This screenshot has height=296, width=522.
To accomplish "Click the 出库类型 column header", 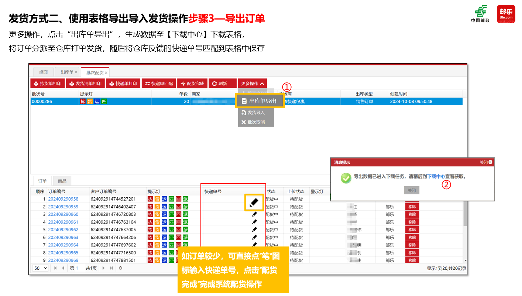I will [x=364, y=94].
